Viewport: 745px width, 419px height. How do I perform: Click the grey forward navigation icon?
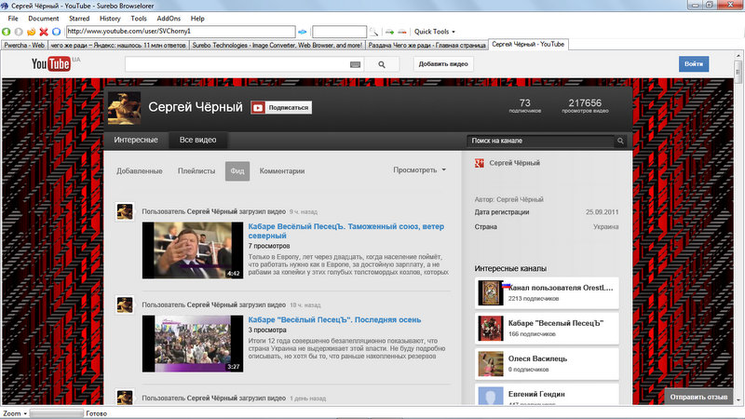(x=19, y=32)
